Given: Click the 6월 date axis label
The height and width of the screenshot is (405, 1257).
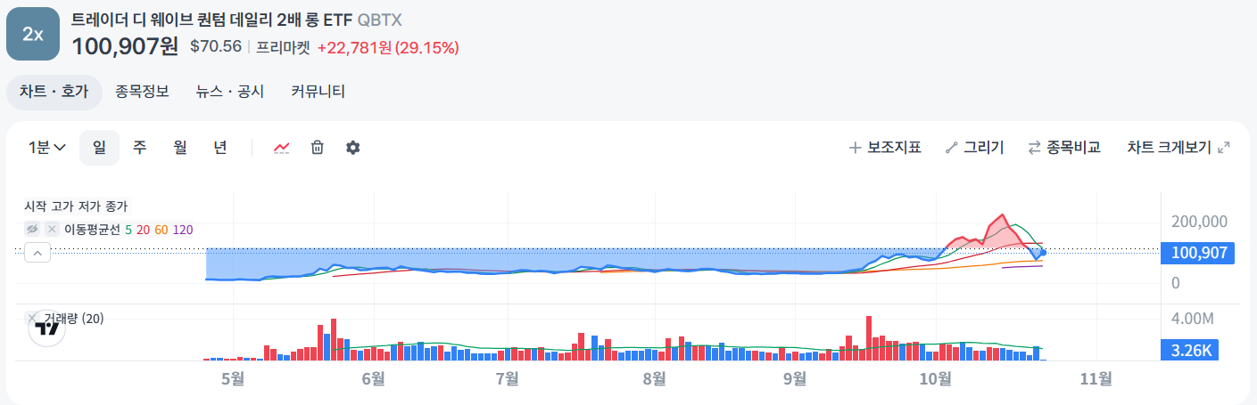Looking at the screenshot, I should point(373,379).
